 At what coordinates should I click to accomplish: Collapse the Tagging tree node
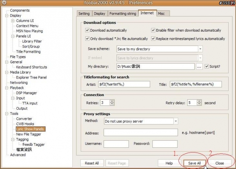point(13,140)
